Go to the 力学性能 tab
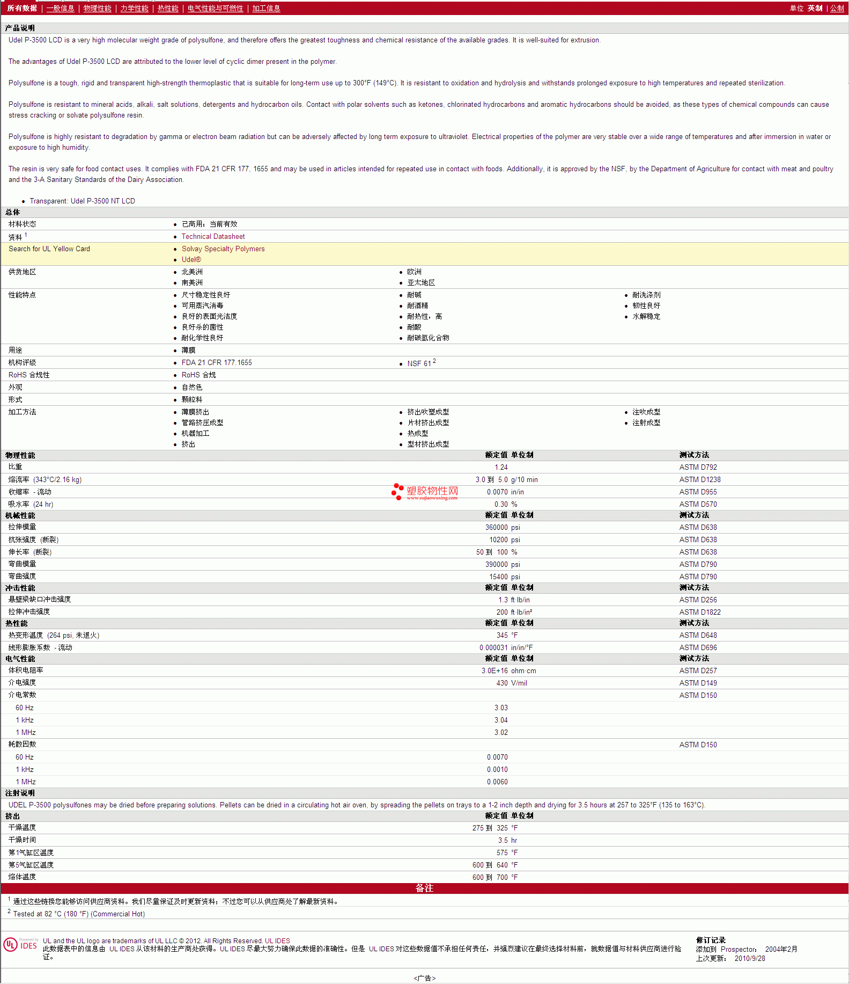The width and height of the screenshot is (849, 984). 135,9
